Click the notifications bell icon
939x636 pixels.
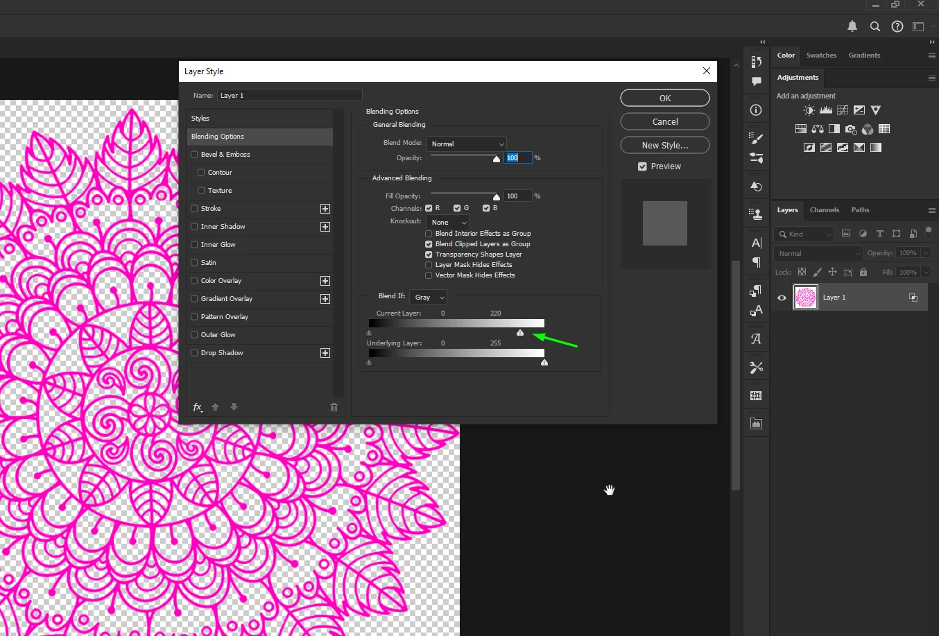coord(852,26)
